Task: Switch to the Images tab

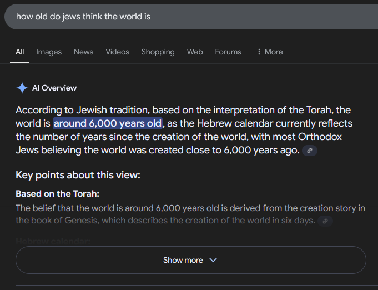Action: [x=49, y=52]
